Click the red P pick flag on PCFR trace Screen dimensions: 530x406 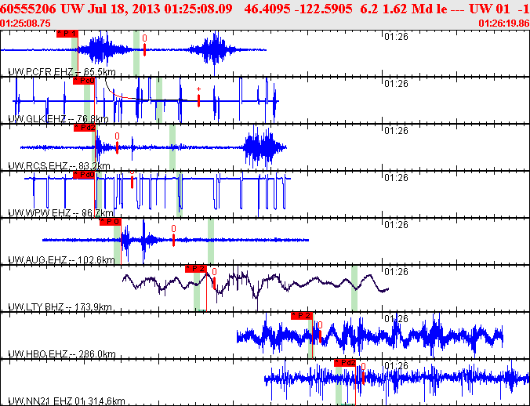[68, 34]
